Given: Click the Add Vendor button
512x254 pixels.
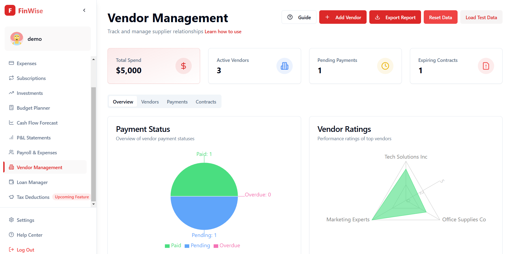Looking at the screenshot, I should [343, 17].
